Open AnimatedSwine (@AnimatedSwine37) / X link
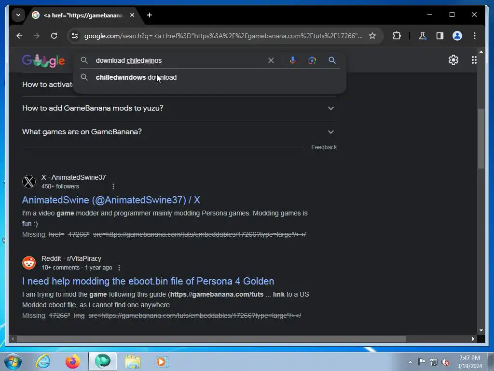Screen dimensions: 494x371 111,200
